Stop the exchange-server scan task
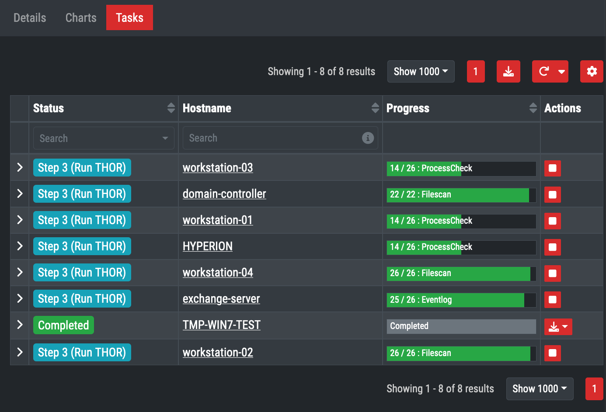The image size is (606, 412). pyautogui.click(x=552, y=300)
